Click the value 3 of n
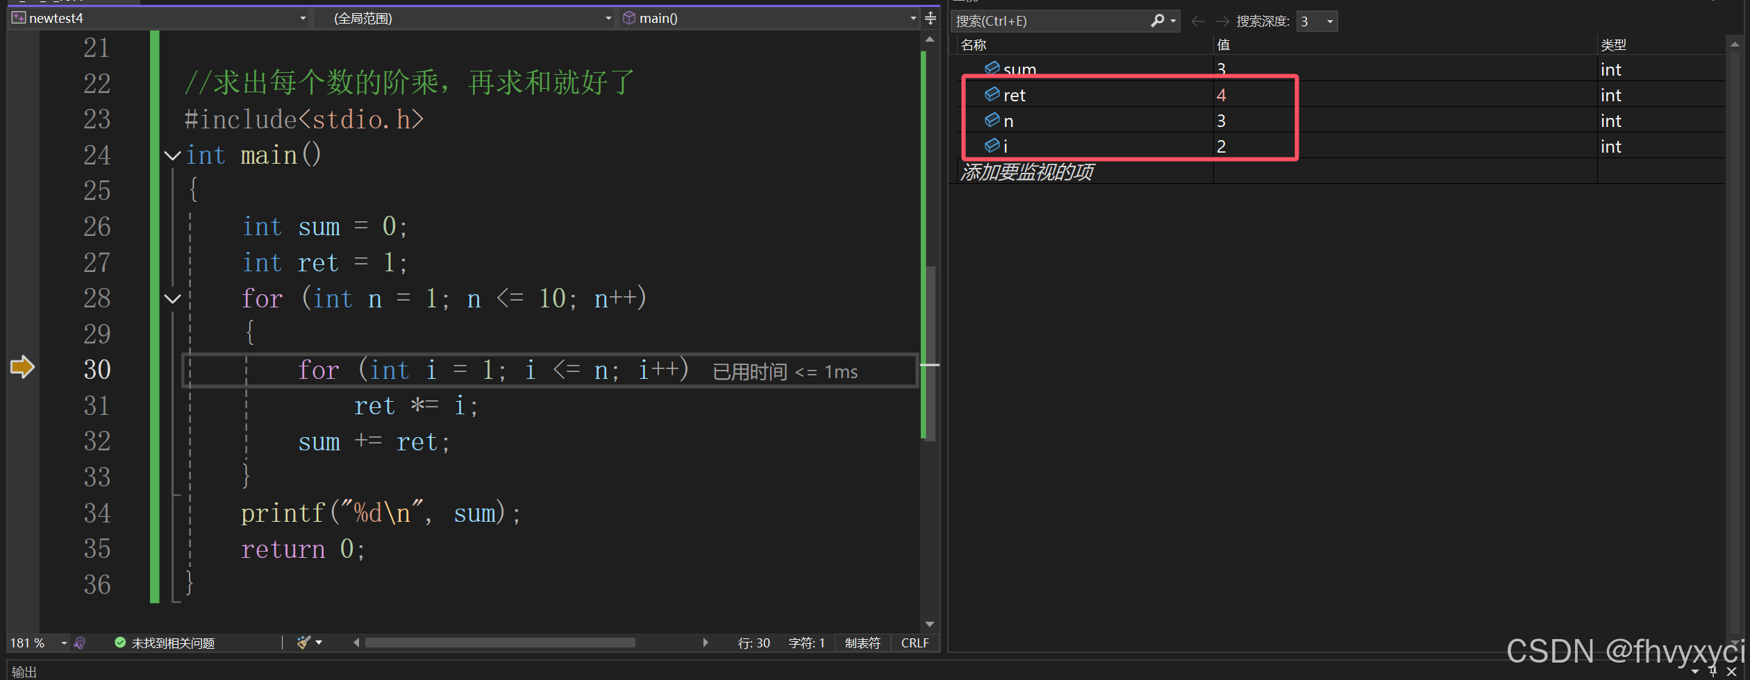 click(1221, 121)
